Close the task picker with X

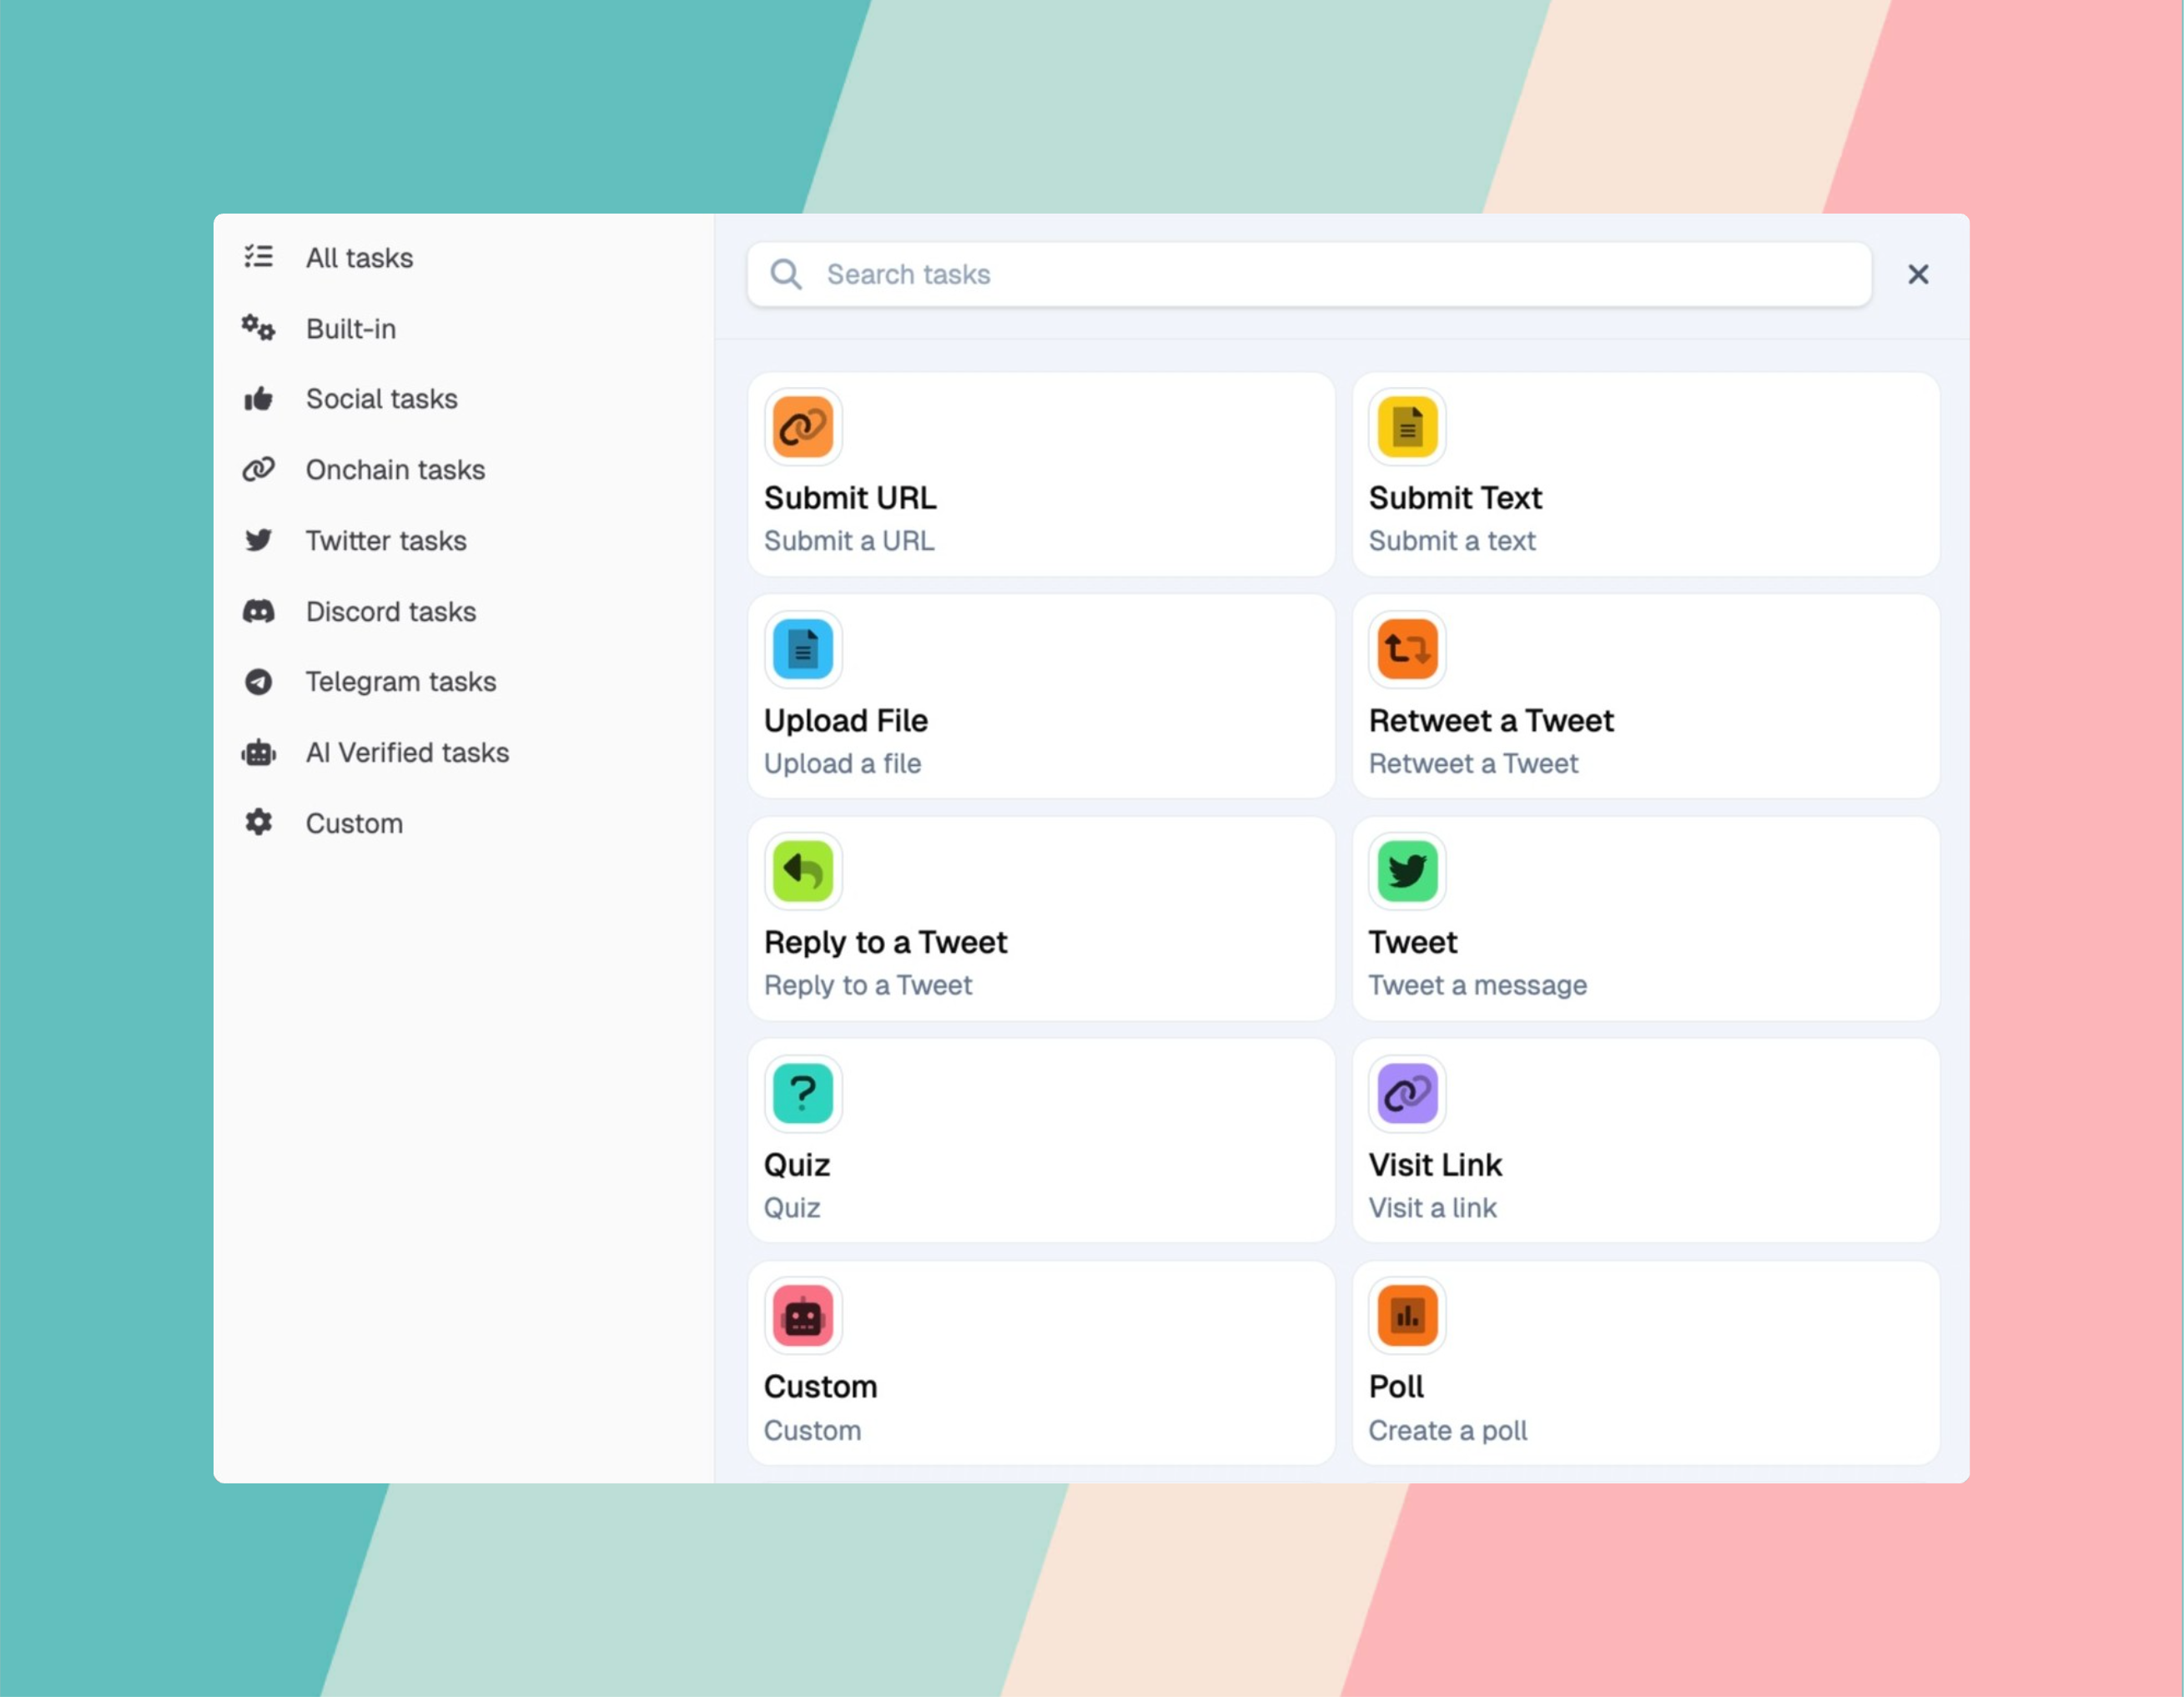(x=1917, y=274)
